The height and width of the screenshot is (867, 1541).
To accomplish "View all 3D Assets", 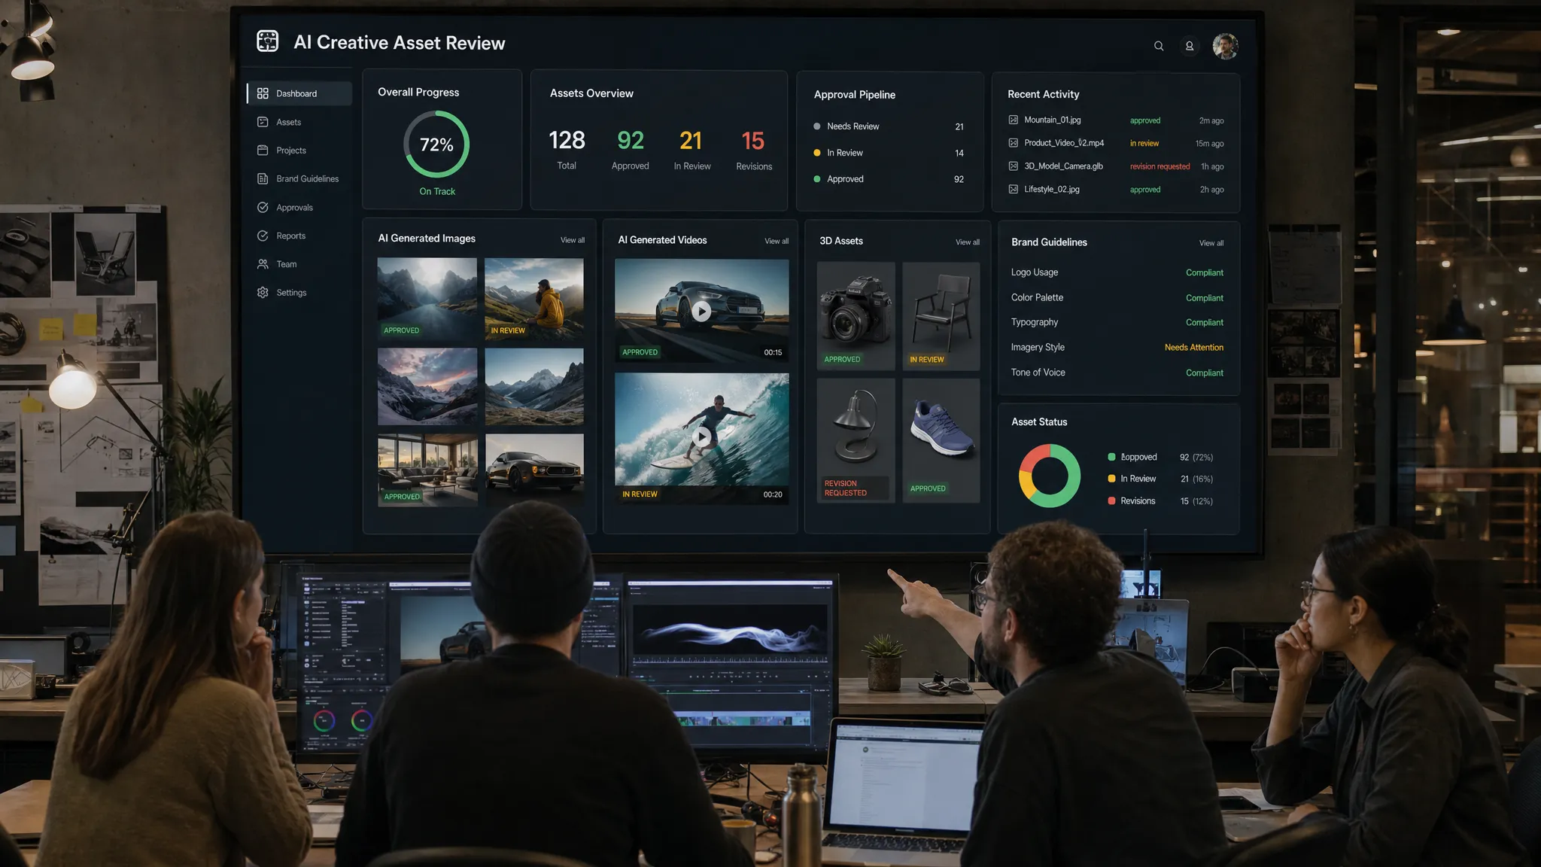I will (x=968, y=242).
